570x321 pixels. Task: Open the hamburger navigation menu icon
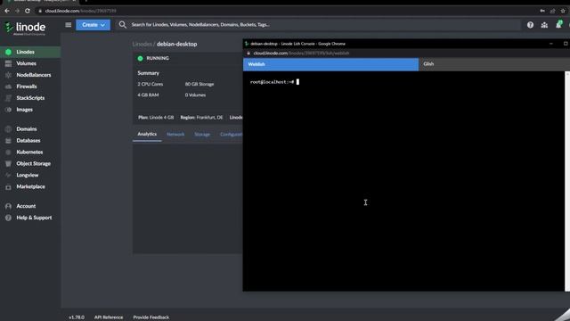[68, 25]
